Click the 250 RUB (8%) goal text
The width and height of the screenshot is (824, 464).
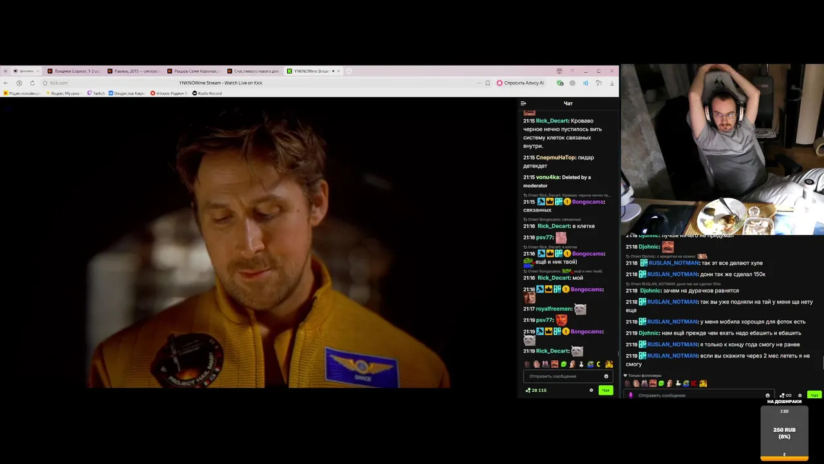pyautogui.click(x=784, y=433)
